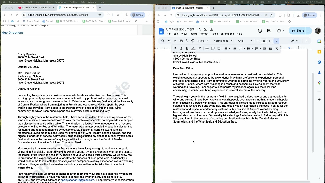Viewport: 325px width, 183px height.
Task: Star the Untitled document
Action: coord(199,29)
